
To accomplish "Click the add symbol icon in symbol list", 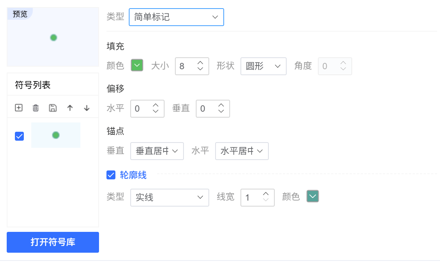I will pyautogui.click(x=19, y=108).
